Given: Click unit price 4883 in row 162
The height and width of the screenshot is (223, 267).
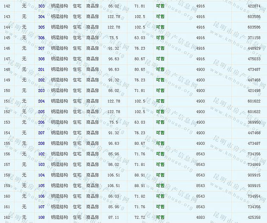Looking at the screenshot, I should (200, 217).
